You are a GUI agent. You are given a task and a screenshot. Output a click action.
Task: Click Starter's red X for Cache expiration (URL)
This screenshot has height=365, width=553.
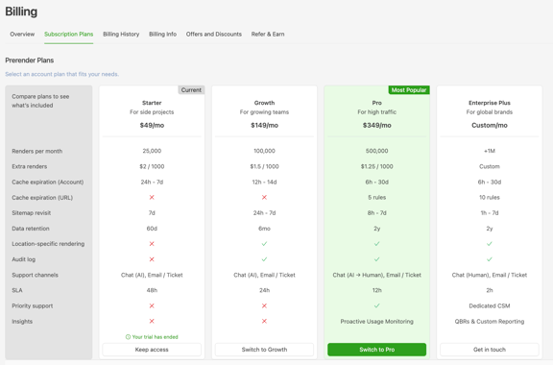pyautogui.click(x=152, y=197)
